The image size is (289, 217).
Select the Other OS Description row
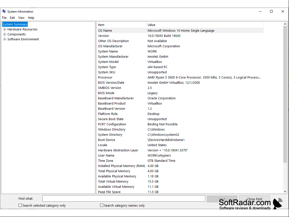pyautogui.click(x=181, y=41)
